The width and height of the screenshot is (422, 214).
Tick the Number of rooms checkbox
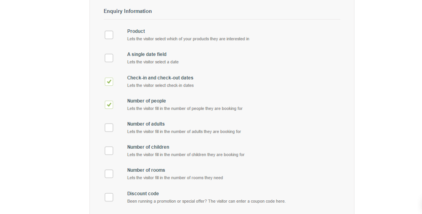(109, 174)
